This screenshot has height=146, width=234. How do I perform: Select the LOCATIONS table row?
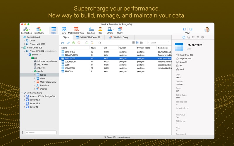[115, 68]
